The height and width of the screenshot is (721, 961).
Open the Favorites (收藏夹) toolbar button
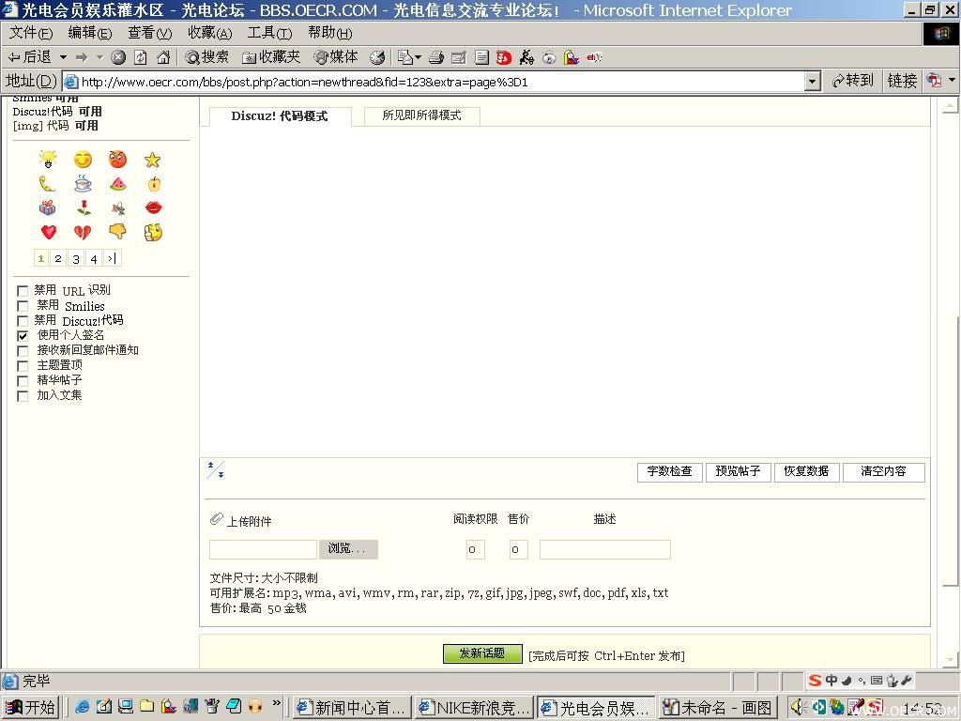(x=271, y=57)
